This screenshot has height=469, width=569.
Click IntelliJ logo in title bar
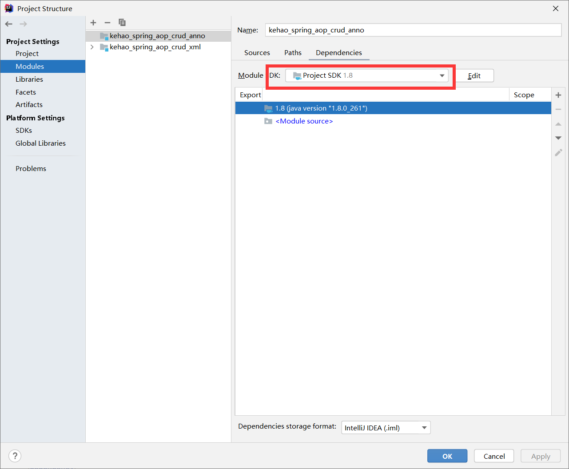tap(9, 8)
